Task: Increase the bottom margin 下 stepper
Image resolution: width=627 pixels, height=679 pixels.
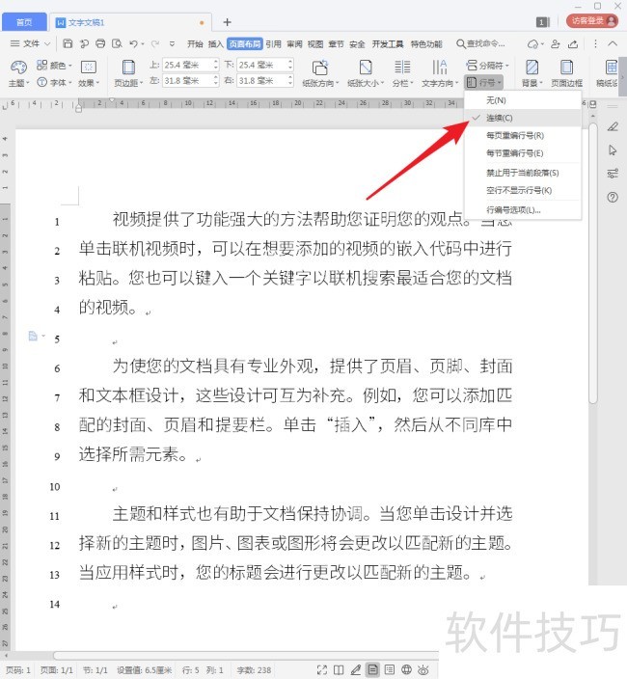Action: (290, 62)
